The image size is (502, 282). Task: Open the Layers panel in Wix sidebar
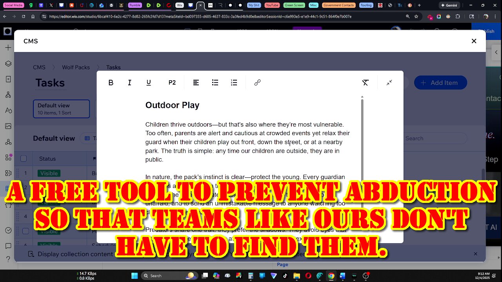click(x=8, y=63)
